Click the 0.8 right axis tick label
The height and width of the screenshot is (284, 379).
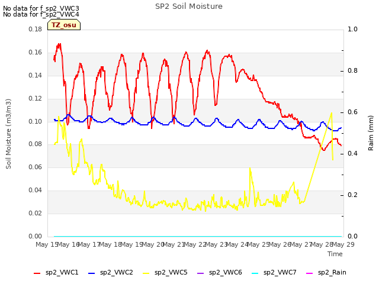click(352, 71)
